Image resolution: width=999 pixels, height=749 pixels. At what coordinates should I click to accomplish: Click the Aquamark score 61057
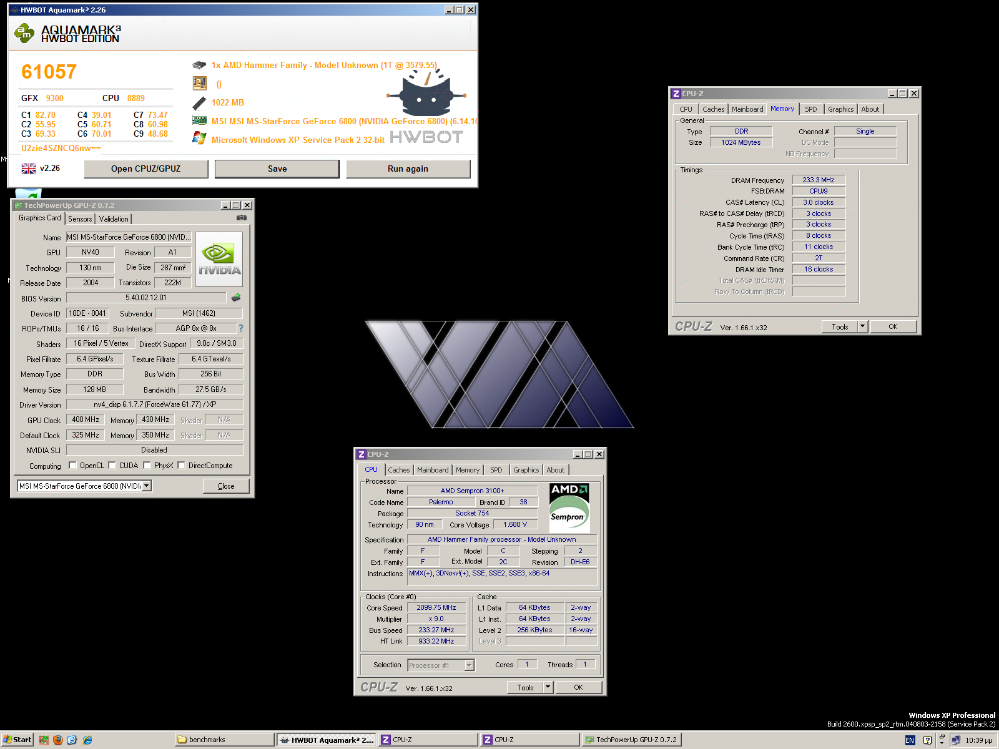49,72
